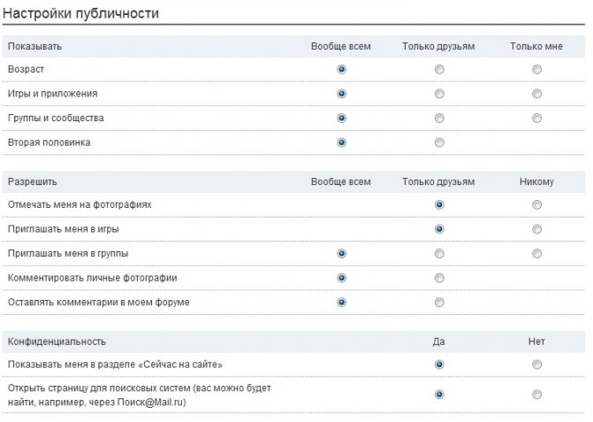Select Только друзьям for Приглашать меня в игры

pyautogui.click(x=439, y=229)
